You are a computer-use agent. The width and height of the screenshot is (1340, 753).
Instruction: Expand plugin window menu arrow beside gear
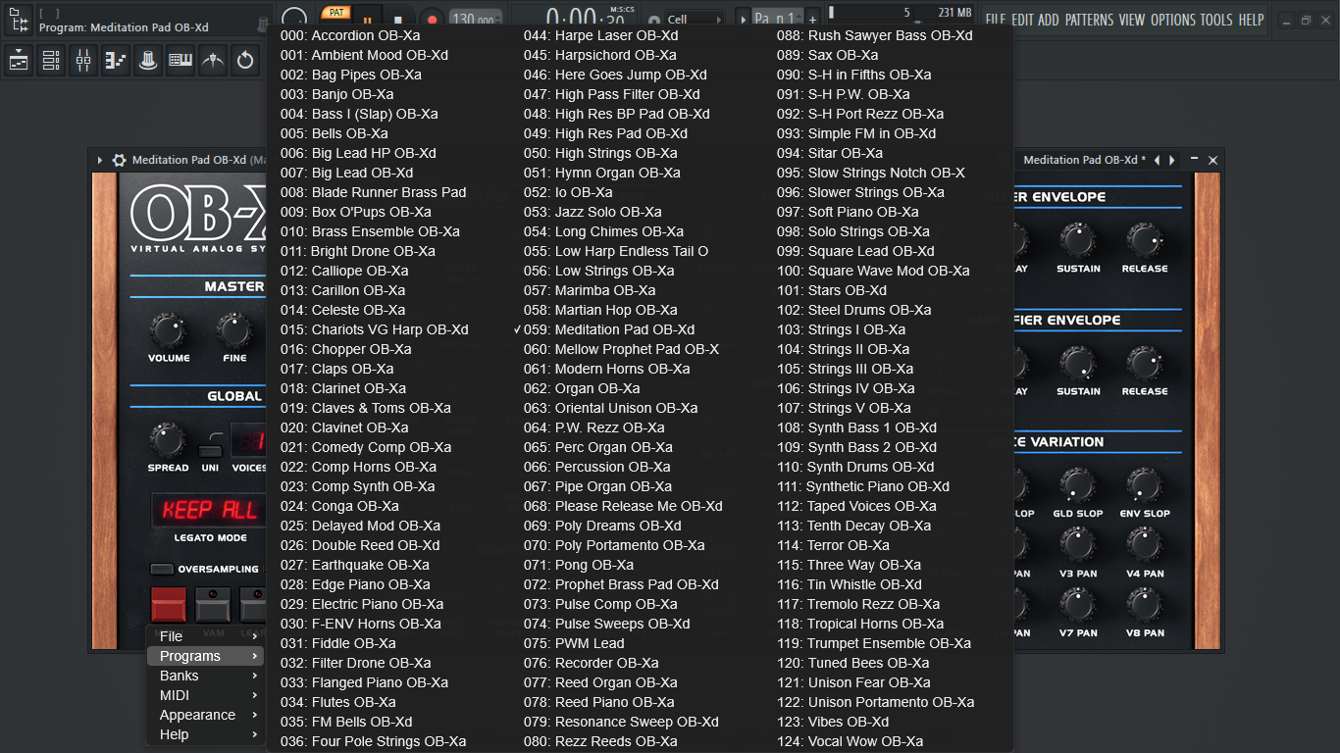[x=99, y=160]
